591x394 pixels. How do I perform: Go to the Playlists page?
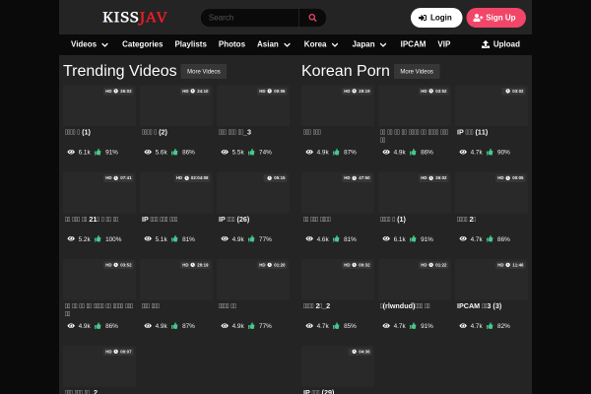click(x=191, y=44)
